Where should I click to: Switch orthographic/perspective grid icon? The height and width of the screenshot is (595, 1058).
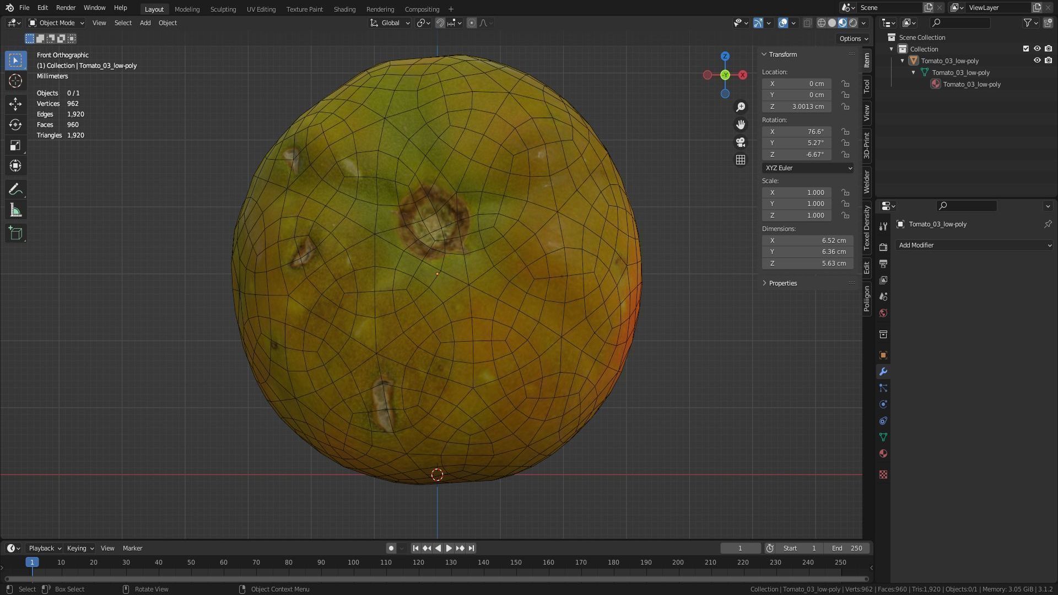[x=741, y=160]
